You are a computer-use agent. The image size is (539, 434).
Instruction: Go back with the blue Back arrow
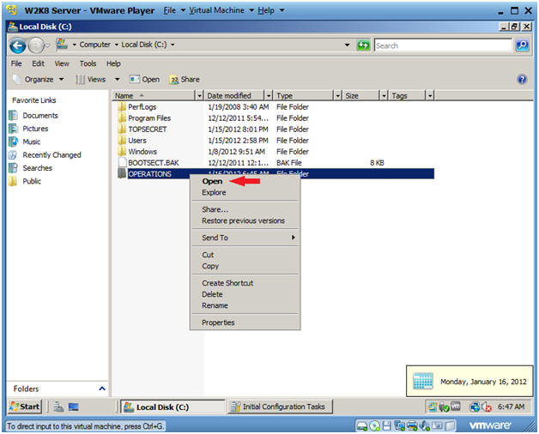click(x=17, y=45)
